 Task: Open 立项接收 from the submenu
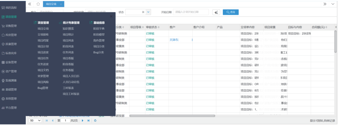click(43, 34)
